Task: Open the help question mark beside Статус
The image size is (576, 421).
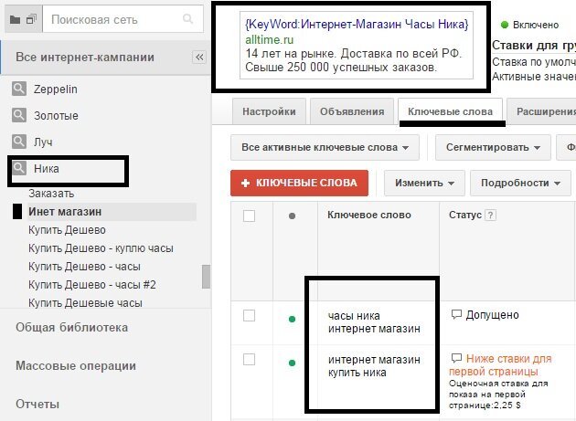Action: 490,216
